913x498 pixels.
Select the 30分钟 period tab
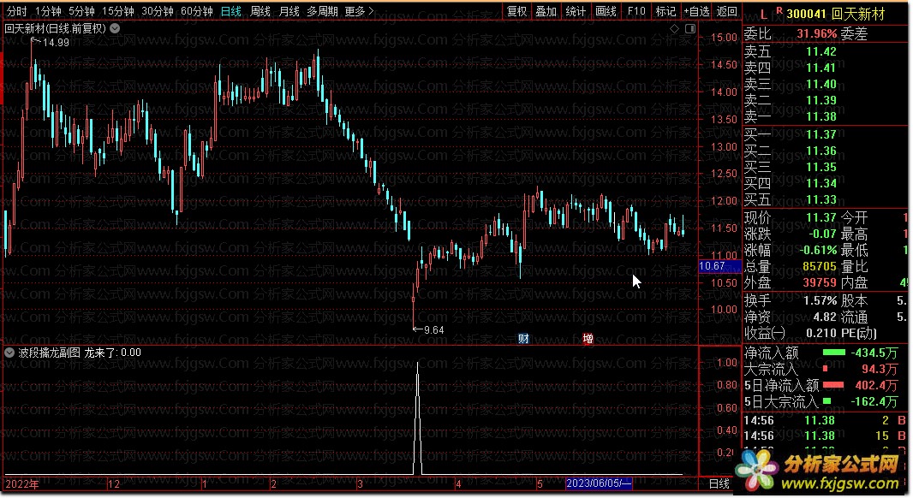[158, 11]
